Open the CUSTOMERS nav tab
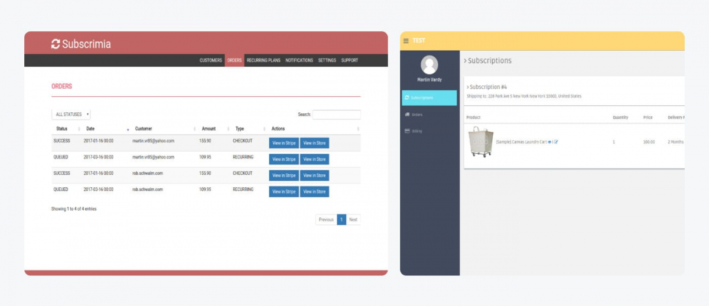Viewport: 709px width, 306px height. [211, 60]
